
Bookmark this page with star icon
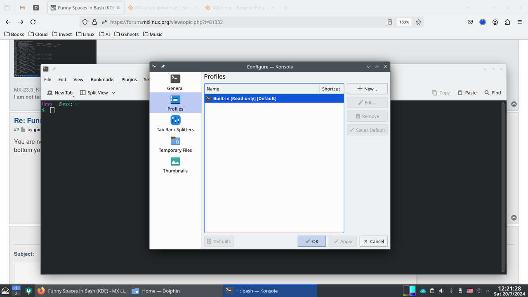419,22
